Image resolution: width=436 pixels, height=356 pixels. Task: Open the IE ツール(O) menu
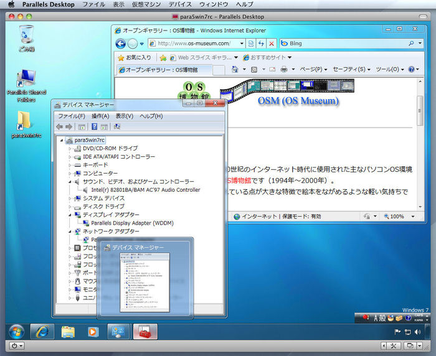[389, 69]
